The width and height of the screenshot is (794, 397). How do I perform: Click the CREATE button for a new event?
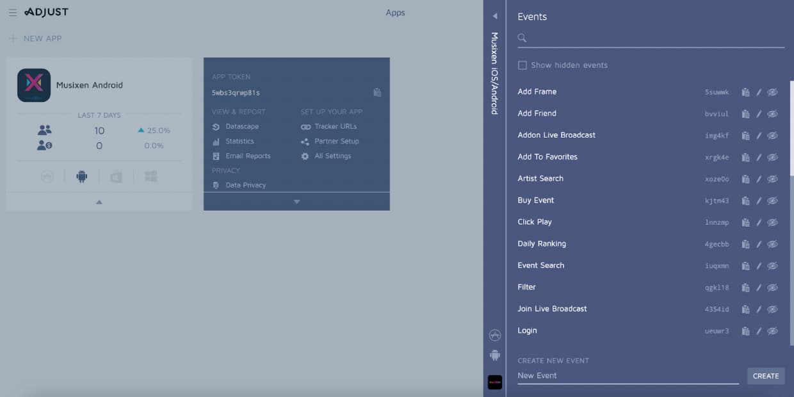pyautogui.click(x=766, y=376)
